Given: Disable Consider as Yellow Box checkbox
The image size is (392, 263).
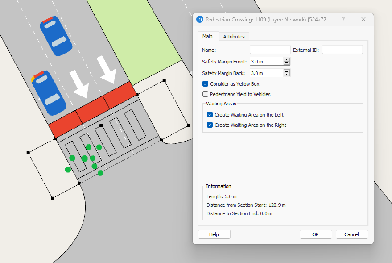Looking at the screenshot, I should click(x=206, y=84).
